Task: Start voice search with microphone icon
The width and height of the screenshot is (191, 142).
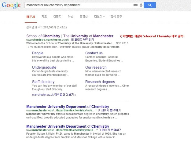Action: coord(141,5)
